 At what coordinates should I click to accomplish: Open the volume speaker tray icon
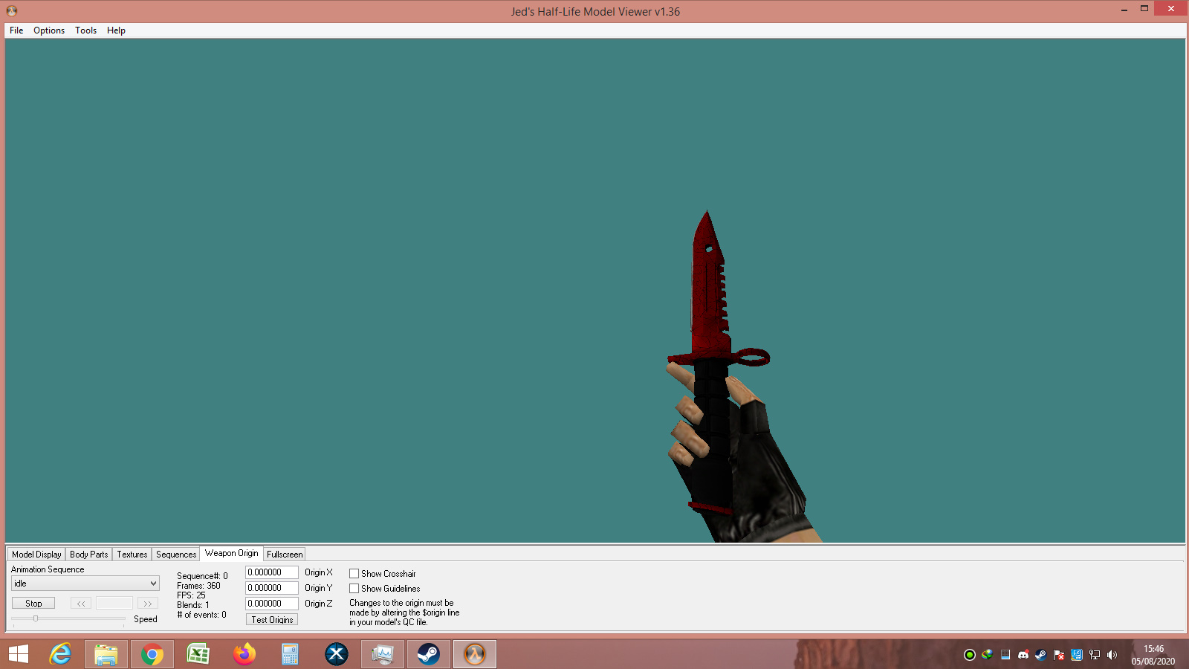(x=1112, y=655)
